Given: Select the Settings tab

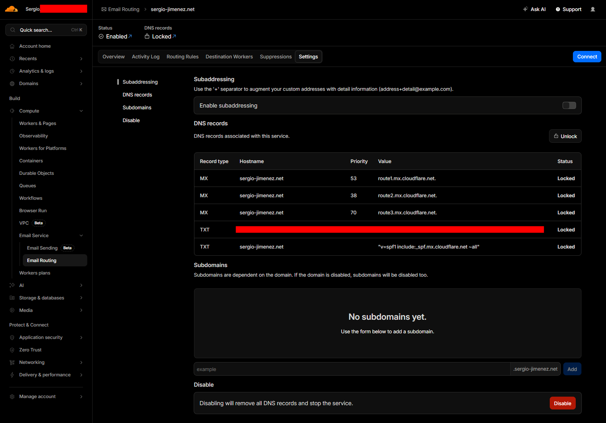Looking at the screenshot, I should pyautogui.click(x=308, y=57).
